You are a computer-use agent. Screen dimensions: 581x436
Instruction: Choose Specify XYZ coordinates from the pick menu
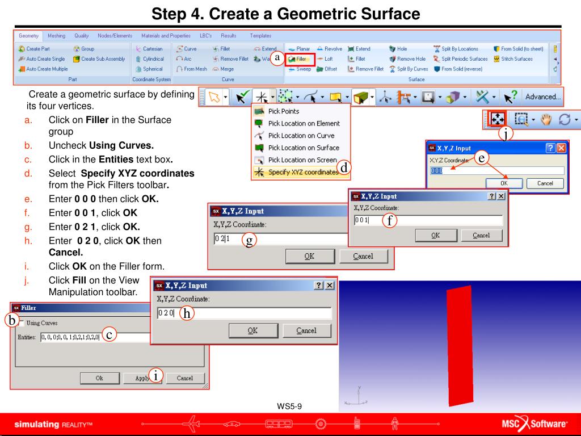coord(301,172)
